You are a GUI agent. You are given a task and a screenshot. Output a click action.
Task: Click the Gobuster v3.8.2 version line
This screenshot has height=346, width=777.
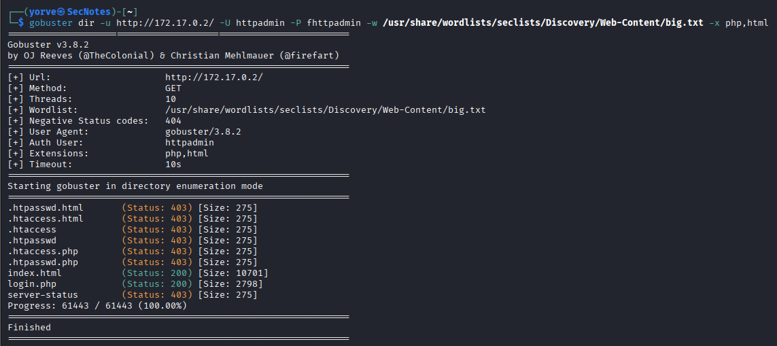pos(48,45)
